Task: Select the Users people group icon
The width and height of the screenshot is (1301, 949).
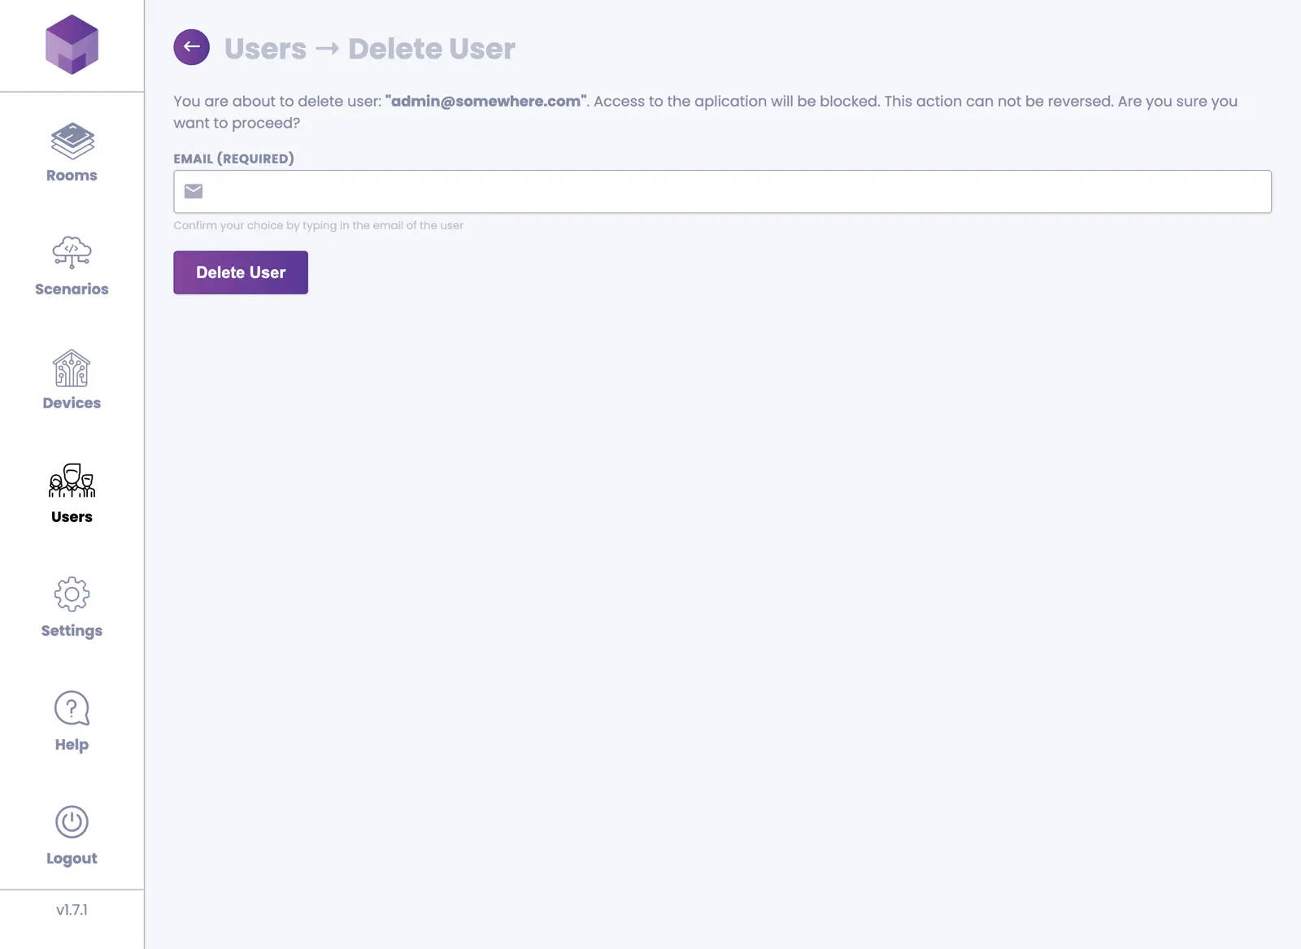Action: click(x=72, y=481)
